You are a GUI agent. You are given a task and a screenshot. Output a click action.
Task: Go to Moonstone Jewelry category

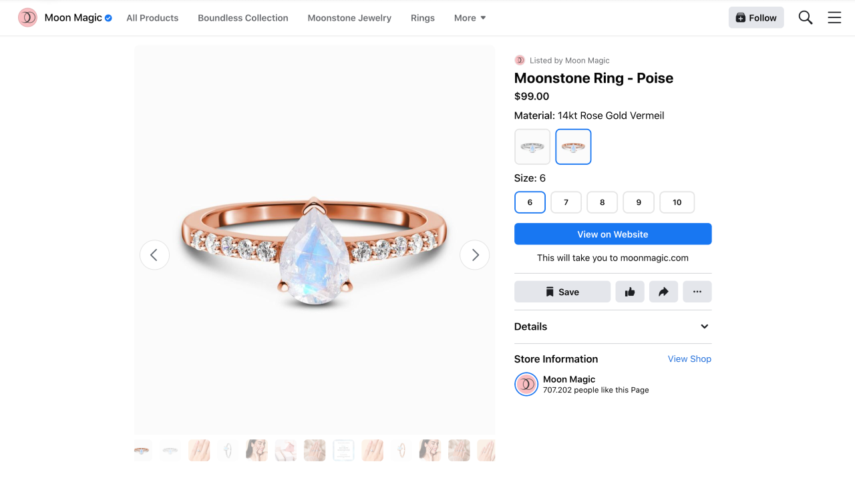click(x=349, y=18)
